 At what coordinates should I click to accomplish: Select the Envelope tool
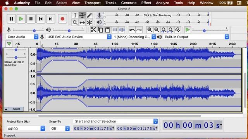click(x=82, y=15)
